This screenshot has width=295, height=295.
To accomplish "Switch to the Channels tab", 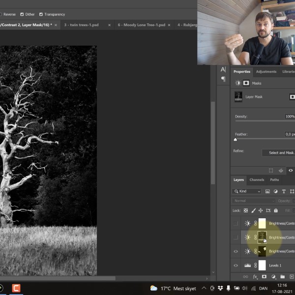I will (x=257, y=180).
